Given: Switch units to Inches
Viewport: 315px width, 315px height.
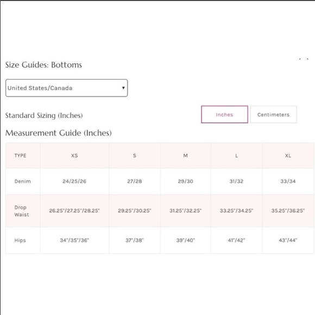Looking at the screenshot, I should 224,115.
